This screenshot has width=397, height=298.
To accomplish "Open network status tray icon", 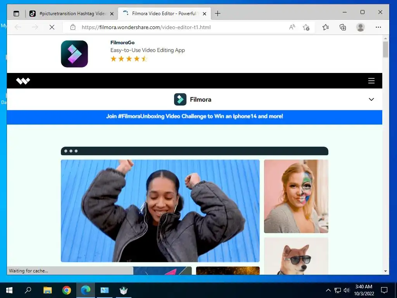I will click(338, 290).
